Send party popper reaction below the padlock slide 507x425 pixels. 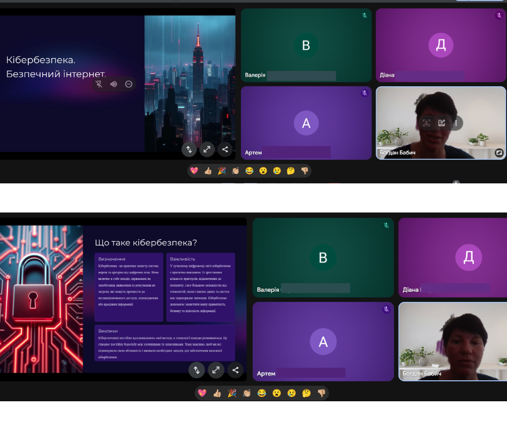[232, 393]
